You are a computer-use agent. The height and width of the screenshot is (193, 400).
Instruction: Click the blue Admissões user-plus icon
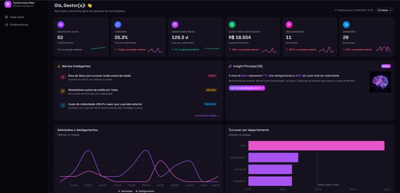[346, 24]
